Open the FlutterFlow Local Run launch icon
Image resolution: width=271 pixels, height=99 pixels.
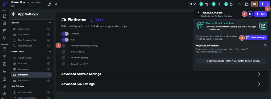point(263,26)
